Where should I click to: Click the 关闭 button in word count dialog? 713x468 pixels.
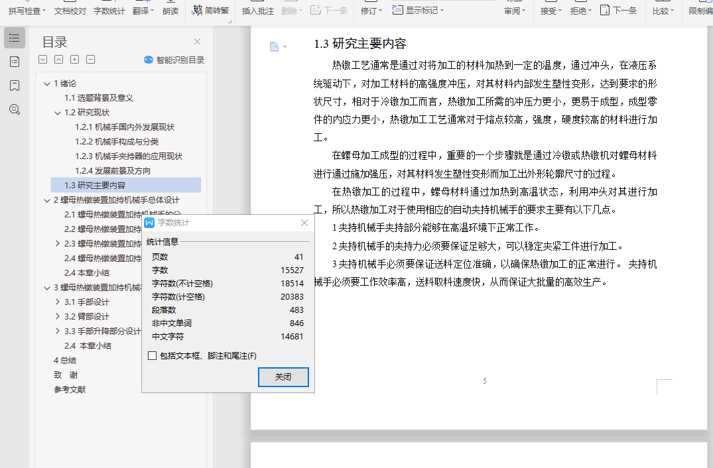(283, 377)
